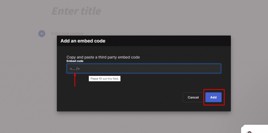Click the Enter title field

[x=76, y=11]
